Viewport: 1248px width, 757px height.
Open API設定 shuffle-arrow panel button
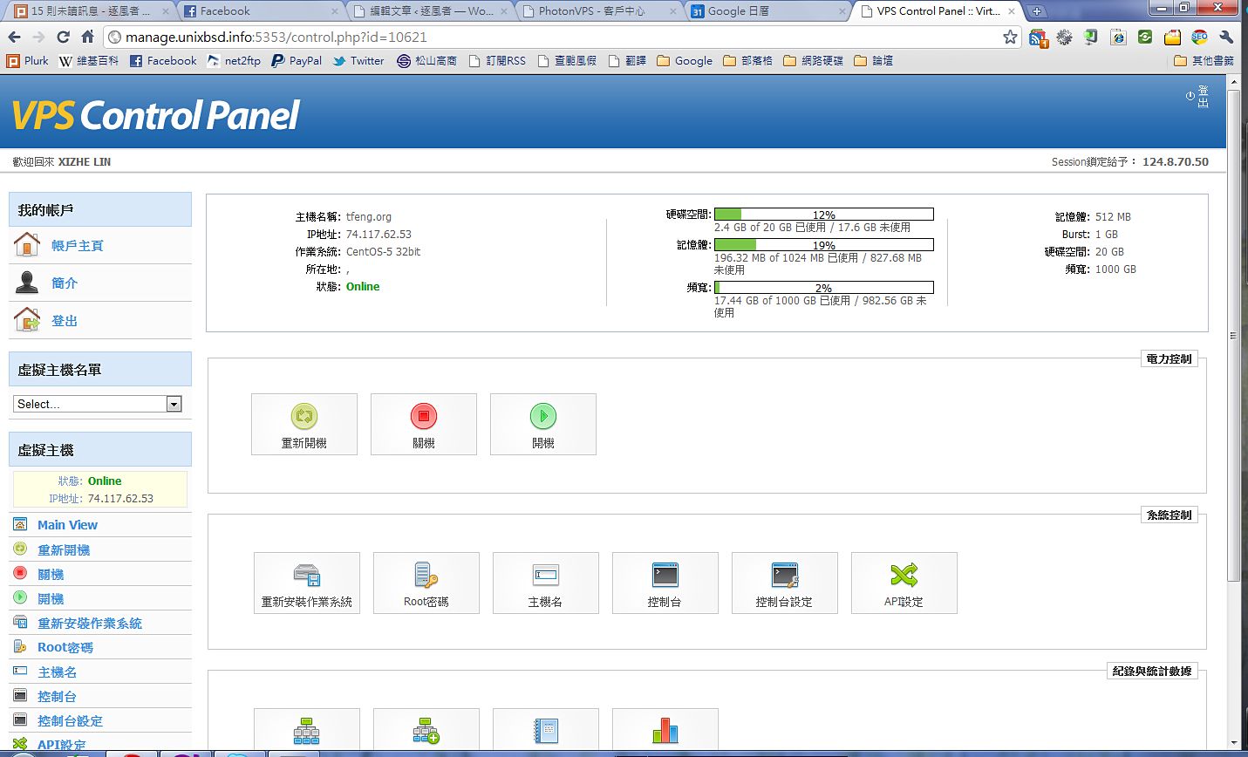904,583
